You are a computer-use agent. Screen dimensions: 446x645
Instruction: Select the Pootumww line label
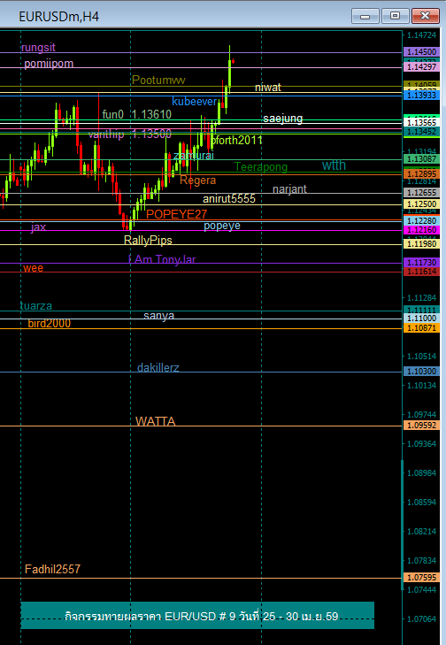[158, 81]
